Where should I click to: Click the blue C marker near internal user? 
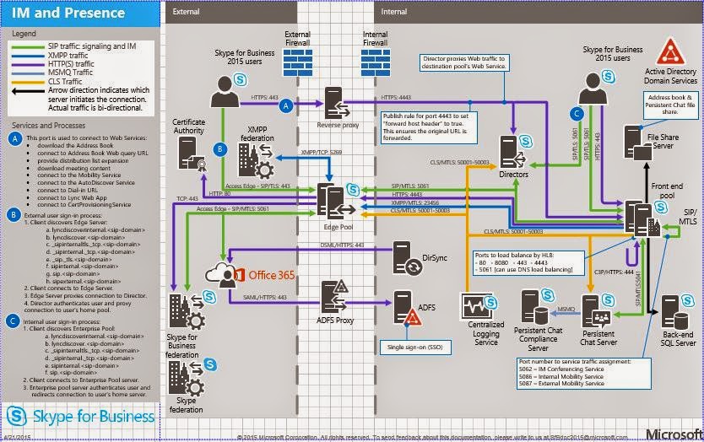tap(577, 114)
